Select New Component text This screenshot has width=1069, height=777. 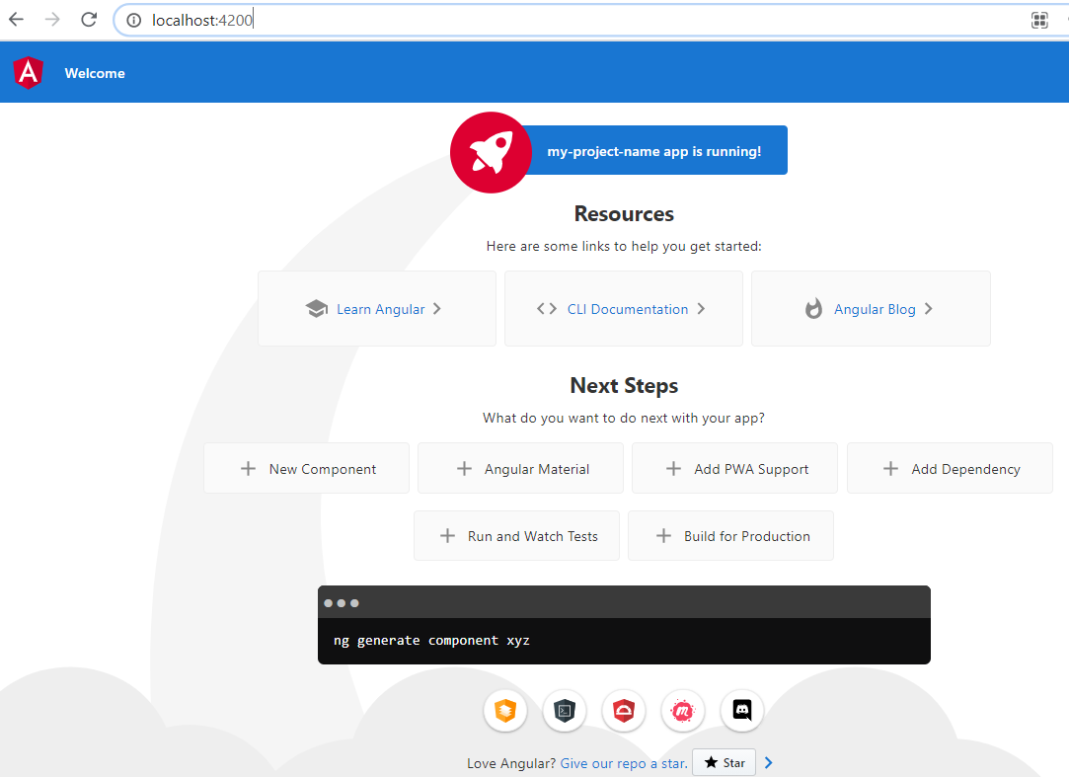[x=323, y=469]
